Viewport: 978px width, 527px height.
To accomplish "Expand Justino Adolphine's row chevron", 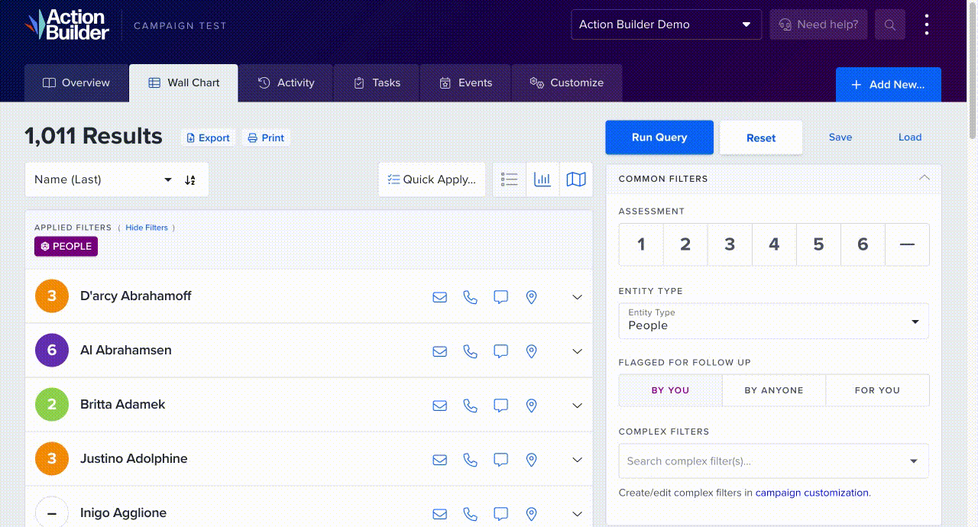I will 578,460.
